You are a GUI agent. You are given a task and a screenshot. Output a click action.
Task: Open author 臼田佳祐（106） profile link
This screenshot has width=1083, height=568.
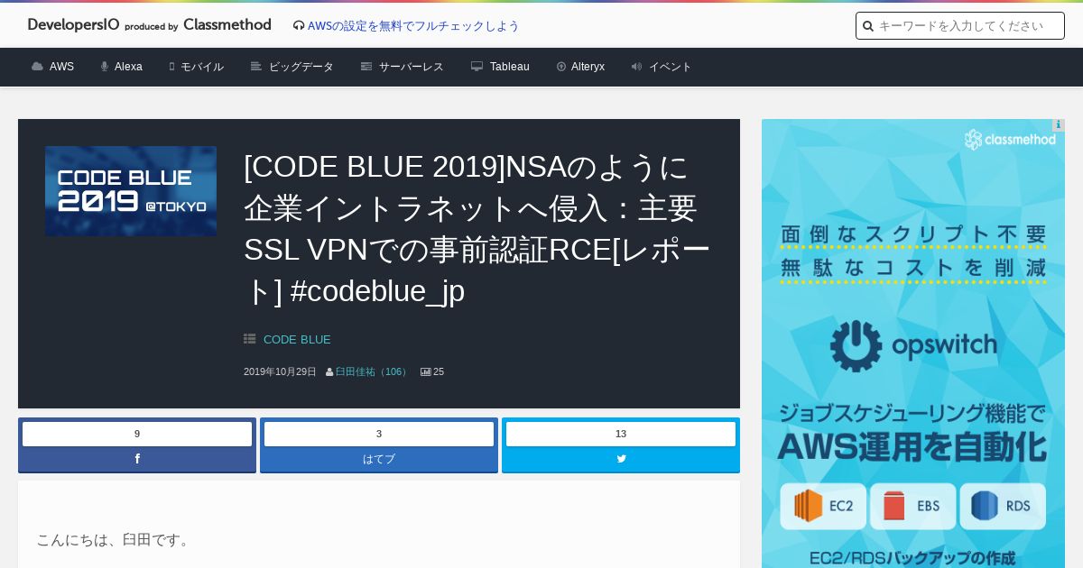373,371
